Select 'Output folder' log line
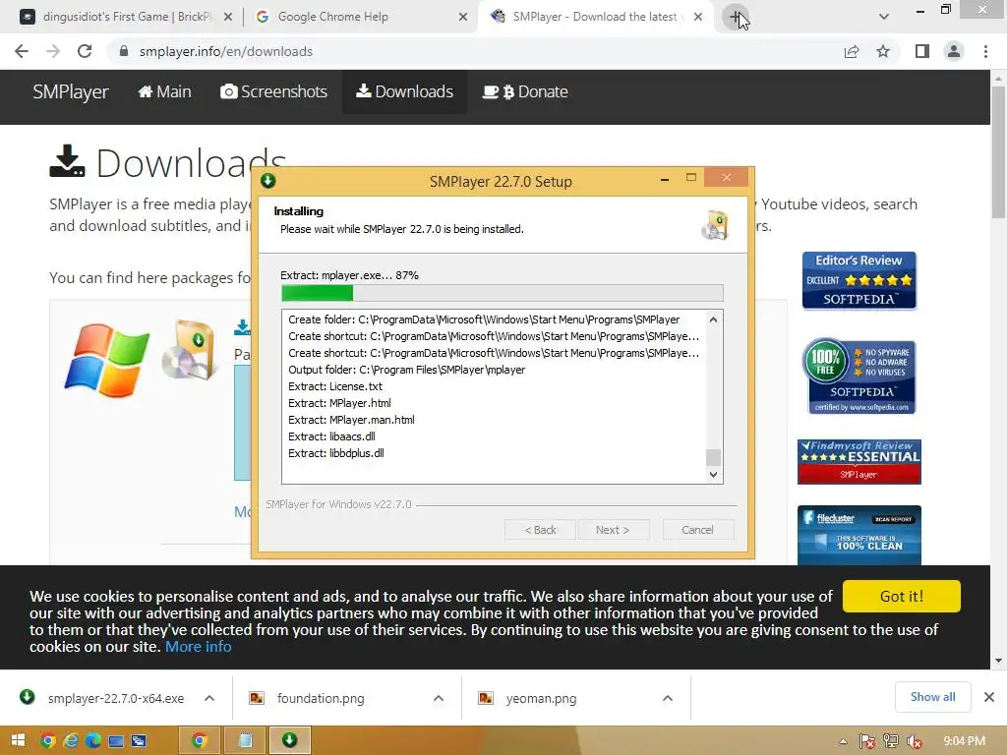Screen dimensions: 1007x755 (x=406, y=370)
